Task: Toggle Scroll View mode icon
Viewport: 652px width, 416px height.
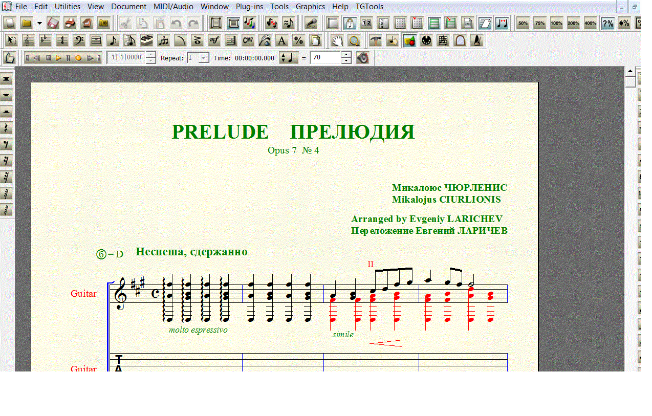Action: click(216, 23)
